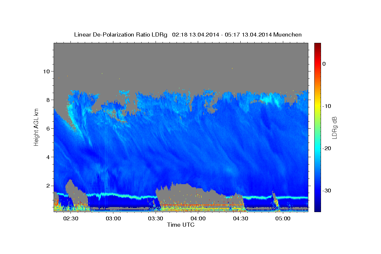Click the 05:00 time tick label
The height and width of the screenshot is (254, 381).
283,219
